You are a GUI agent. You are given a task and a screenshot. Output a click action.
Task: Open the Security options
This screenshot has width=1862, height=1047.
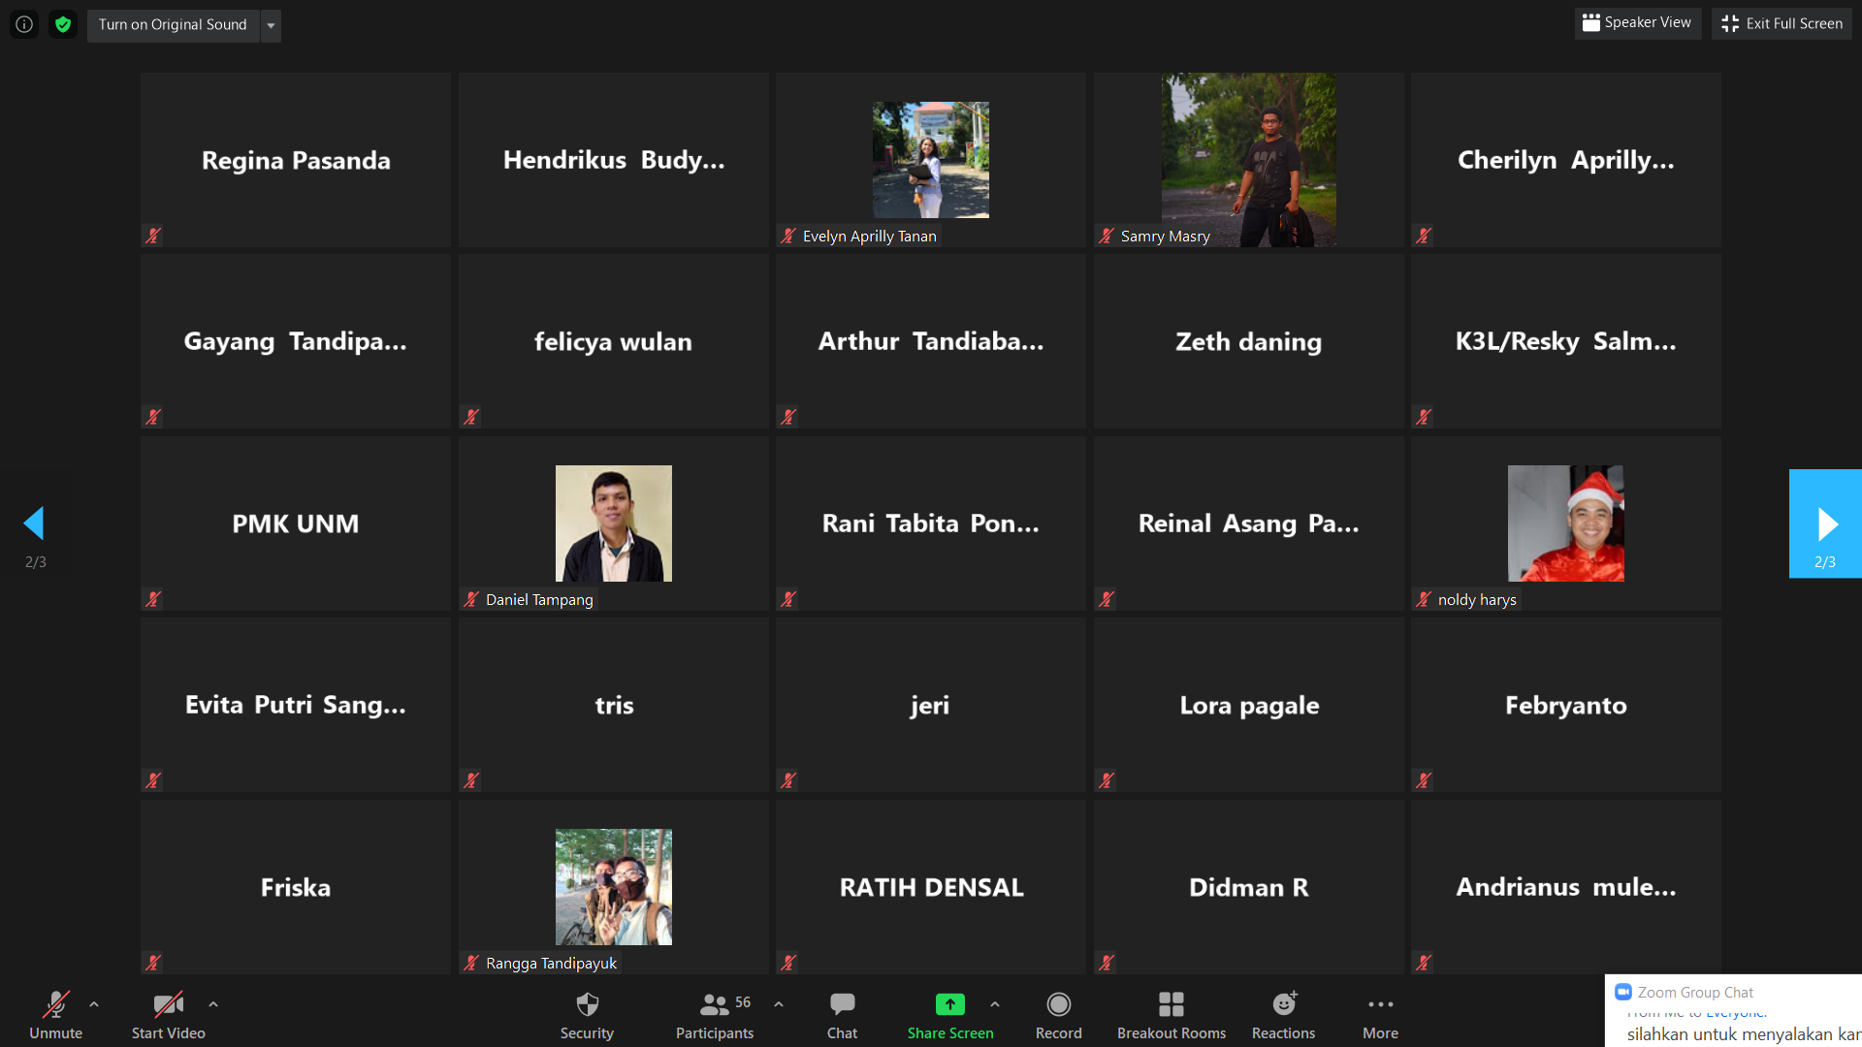pos(587,1014)
